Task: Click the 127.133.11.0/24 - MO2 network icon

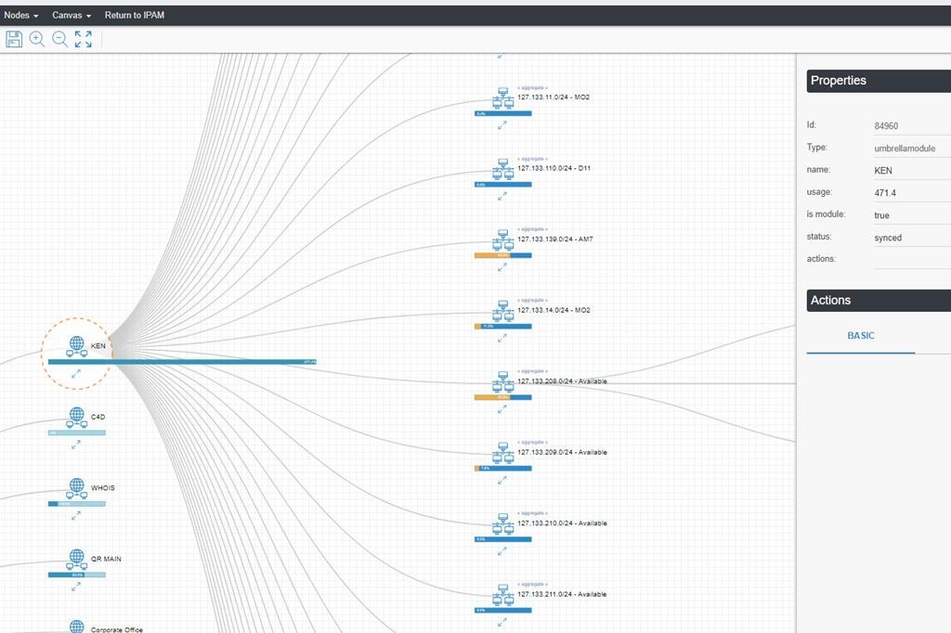Action: tap(503, 98)
